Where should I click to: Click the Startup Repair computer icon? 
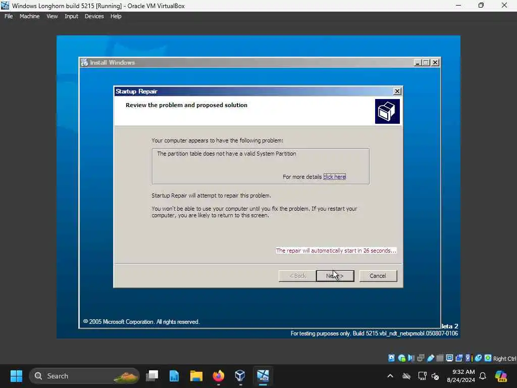point(387,112)
